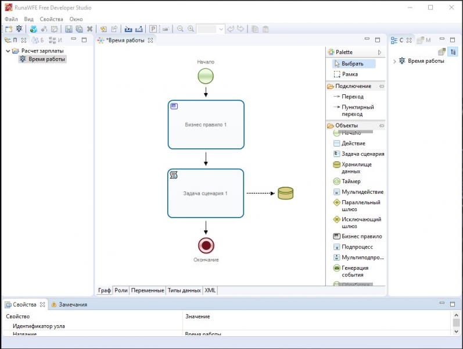Image resolution: width=463 pixels, height=349 pixels.
Task: Click the Начало start node in the diagram
Action: point(206,76)
